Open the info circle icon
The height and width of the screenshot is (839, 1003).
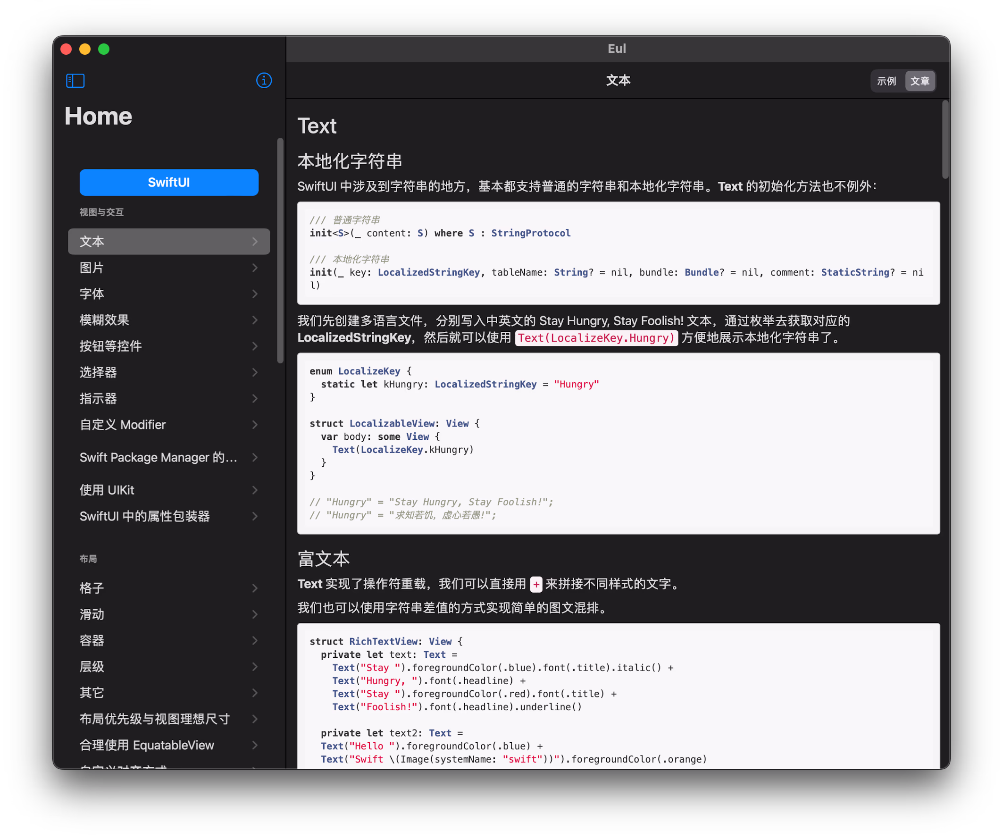pyautogui.click(x=264, y=81)
